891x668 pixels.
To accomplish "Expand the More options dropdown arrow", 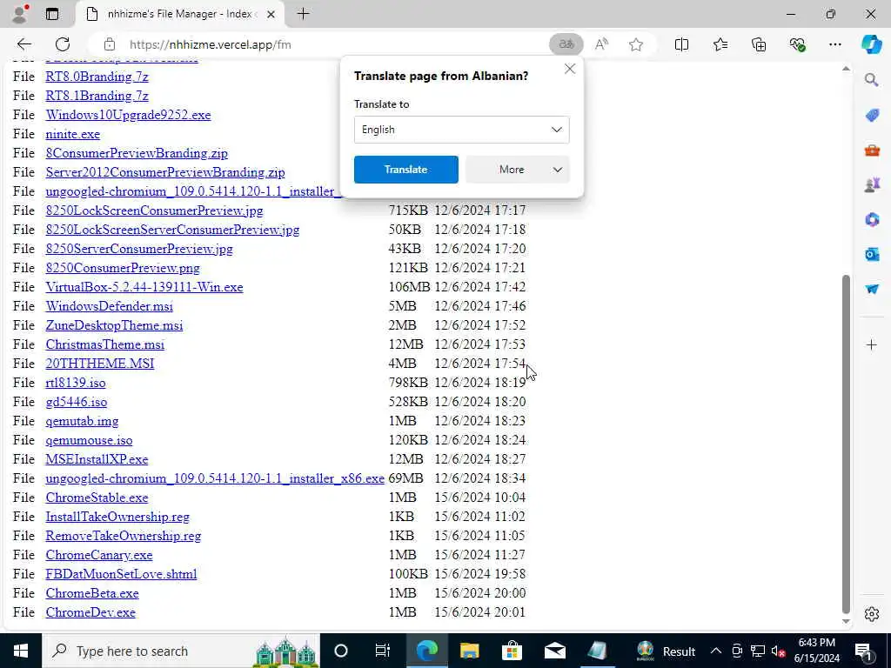I will (558, 170).
